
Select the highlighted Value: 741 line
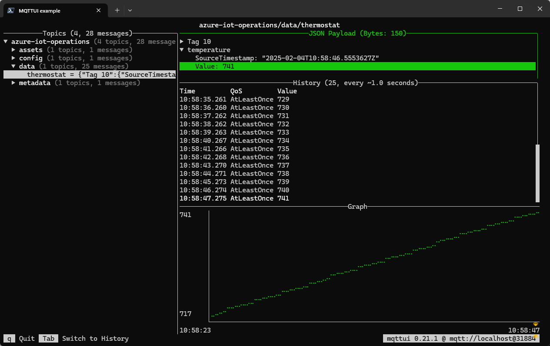(357, 66)
